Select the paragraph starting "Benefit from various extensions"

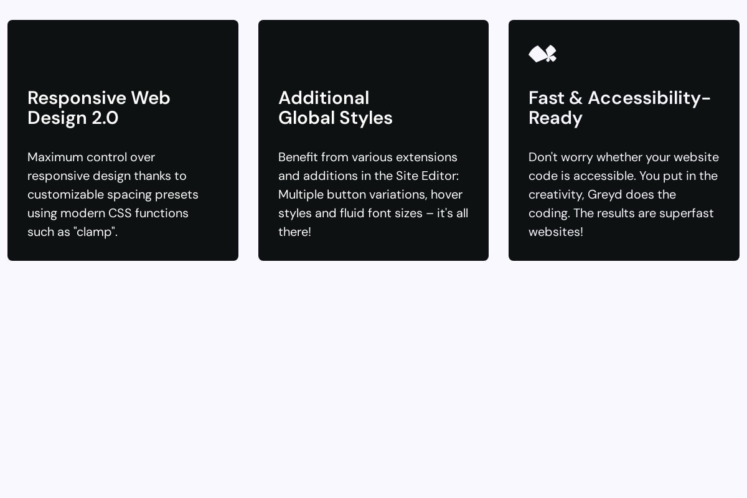point(373,194)
